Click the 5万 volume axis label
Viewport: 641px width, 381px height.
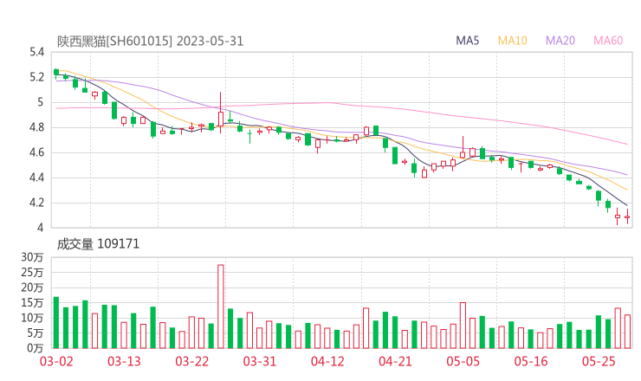36,333
